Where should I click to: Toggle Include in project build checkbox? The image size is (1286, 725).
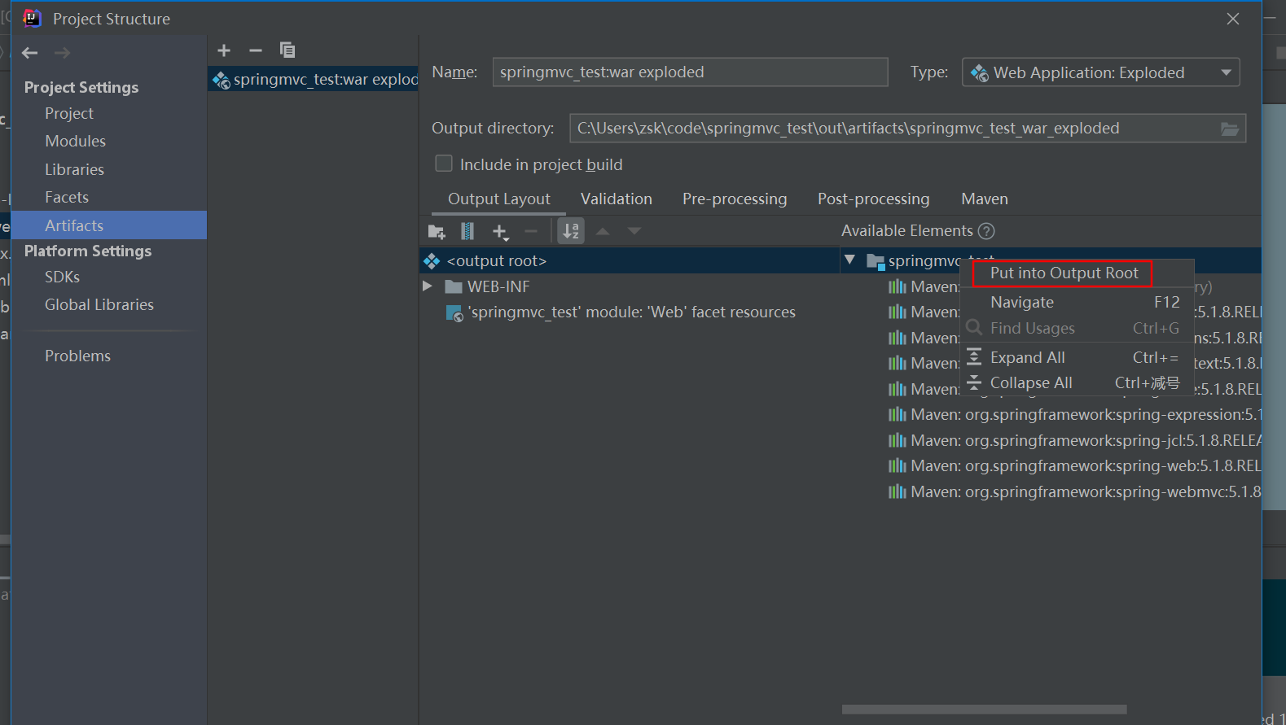444,164
